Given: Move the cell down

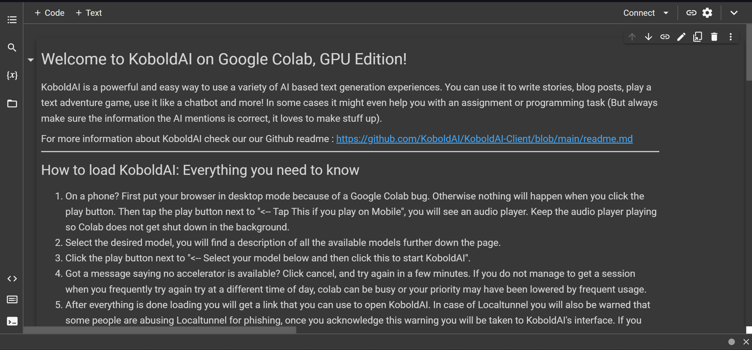Looking at the screenshot, I should (x=648, y=37).
